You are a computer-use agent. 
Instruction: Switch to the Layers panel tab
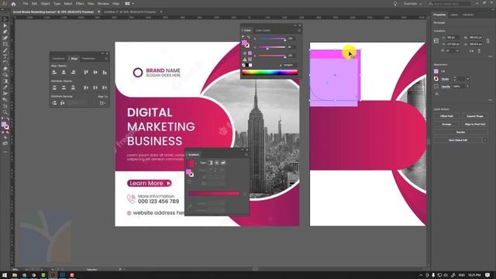[x=454, y=15]
